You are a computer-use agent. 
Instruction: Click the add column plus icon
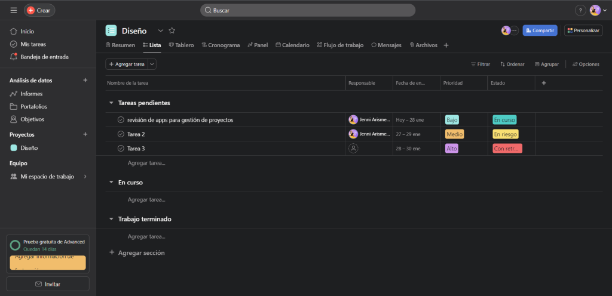(x=543, y=83)
